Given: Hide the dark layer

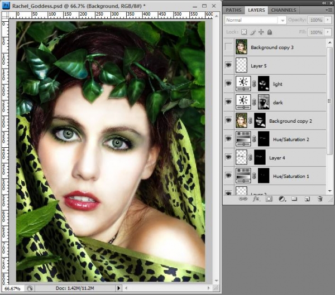Looking at the screenshot, I should coord(228,101).
